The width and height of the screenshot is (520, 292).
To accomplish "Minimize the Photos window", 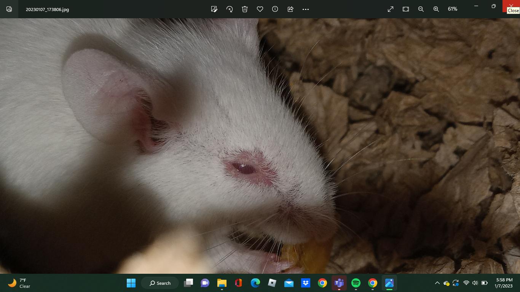I will [x=476, y=6].
